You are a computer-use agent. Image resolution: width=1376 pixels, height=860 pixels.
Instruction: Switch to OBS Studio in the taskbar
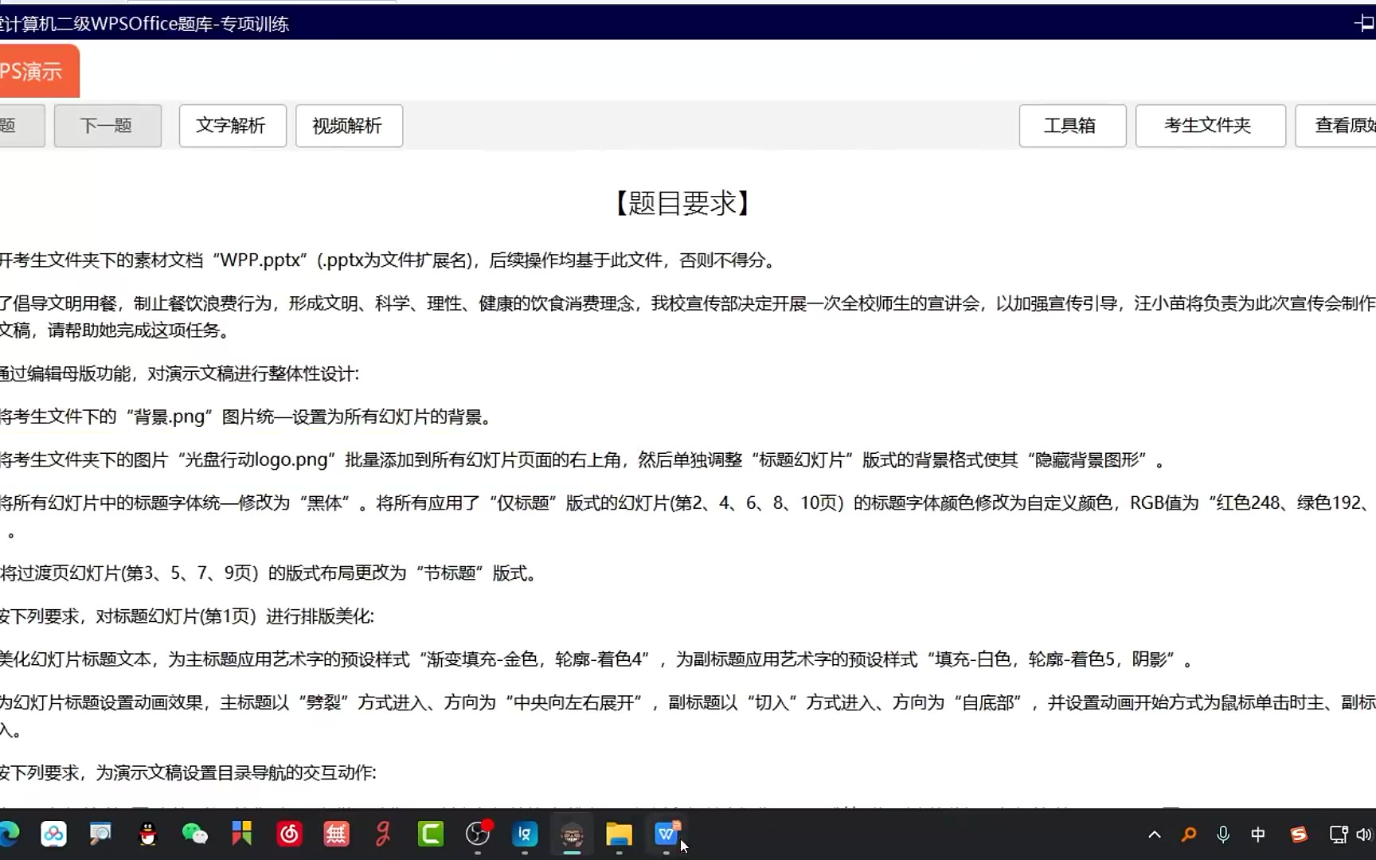pyautogui.click(x=478, y=834)
